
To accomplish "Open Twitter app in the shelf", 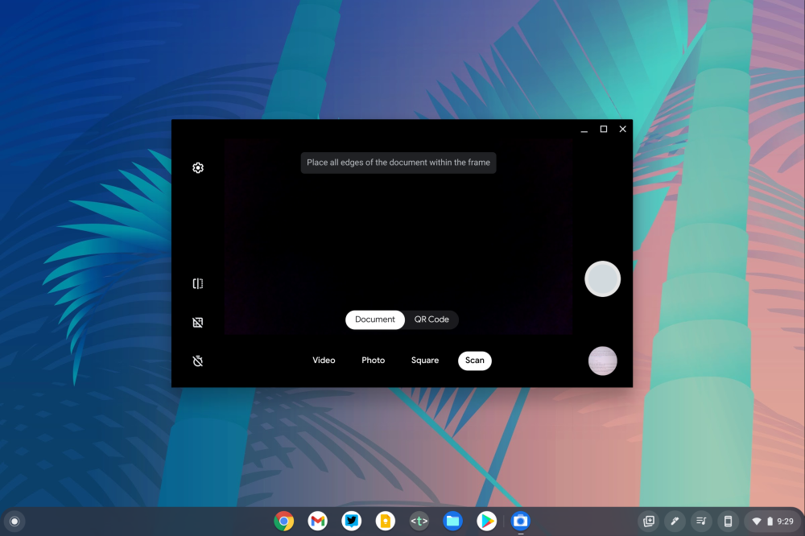I will (x=352, y=522).
